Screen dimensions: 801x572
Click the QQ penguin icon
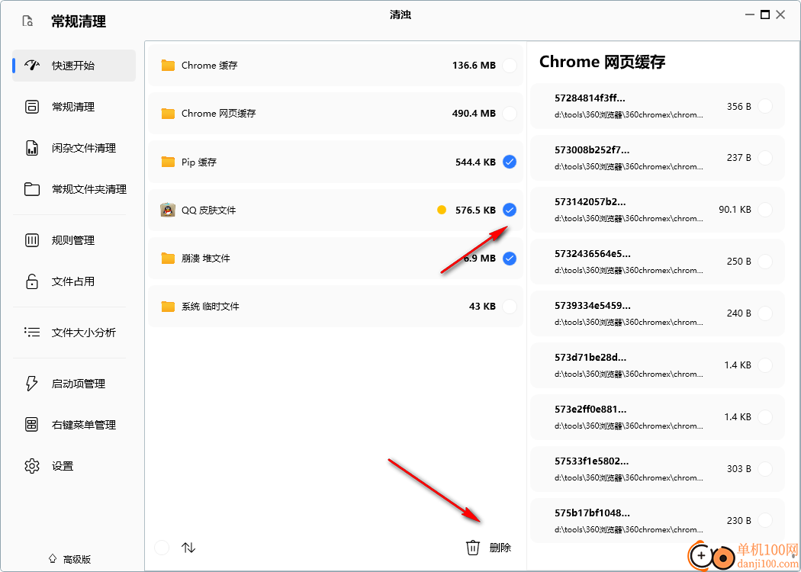[x=168, y=210]
